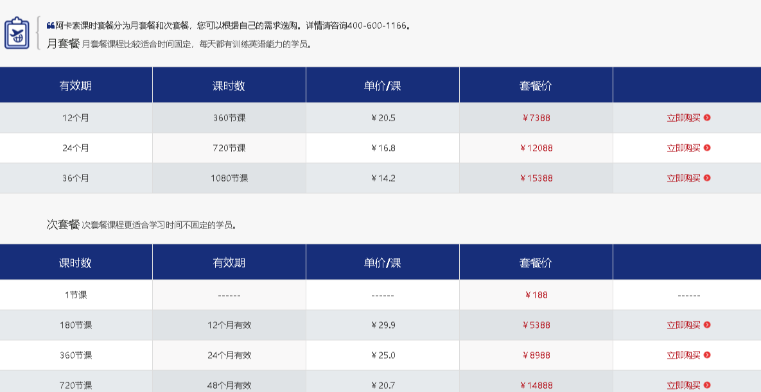Click the 课时数 header of the 次套餐 table
The width and height of the screenshot is (761, 392).
pyautogui.click(x=75, y=261)
